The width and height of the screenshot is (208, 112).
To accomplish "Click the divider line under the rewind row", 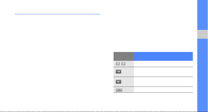I will coord(153,77).
